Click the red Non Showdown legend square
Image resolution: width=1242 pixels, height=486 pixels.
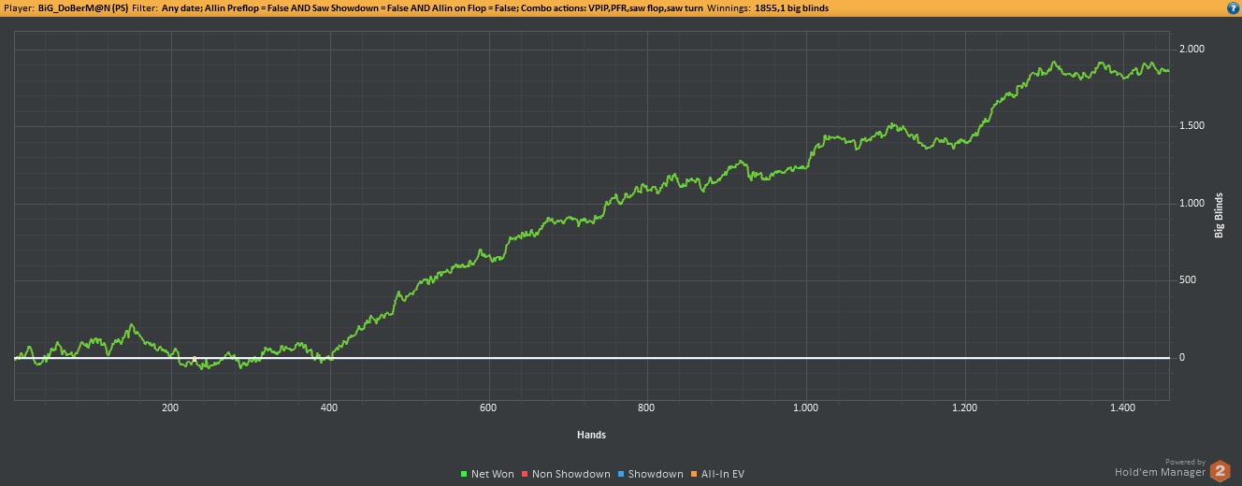[x=526, y=475]
